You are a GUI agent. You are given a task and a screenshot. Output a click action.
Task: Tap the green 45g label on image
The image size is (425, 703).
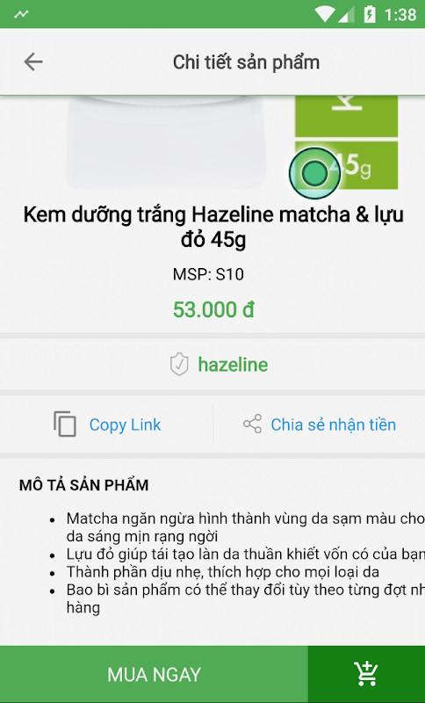point(347,165)
